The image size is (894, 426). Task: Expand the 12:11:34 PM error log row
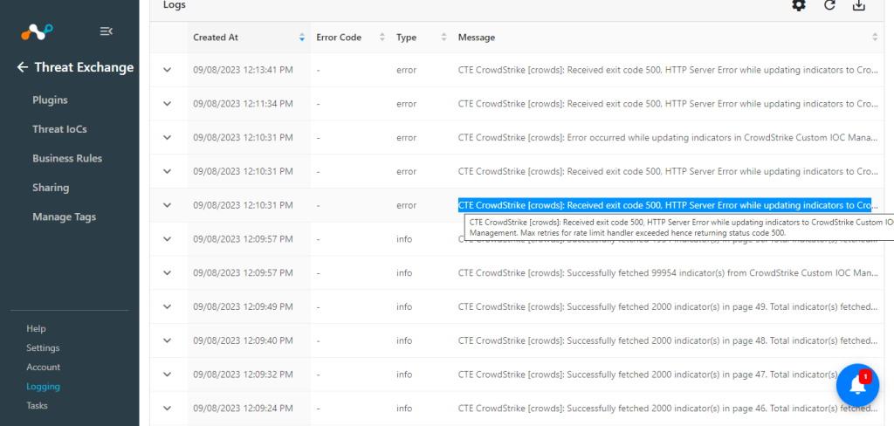[x=167, y=103]
